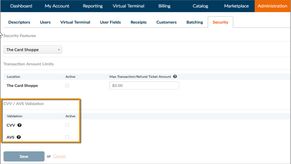Click the Save button
The height and width of the screenshot is (164, 291).
click(24, 156)
